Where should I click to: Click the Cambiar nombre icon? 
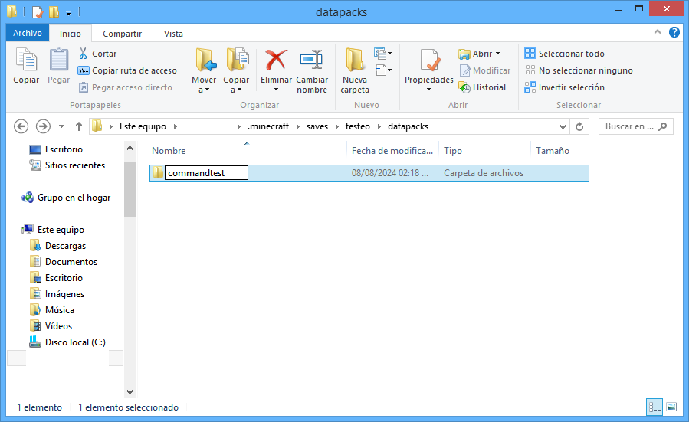click(311, 60)
